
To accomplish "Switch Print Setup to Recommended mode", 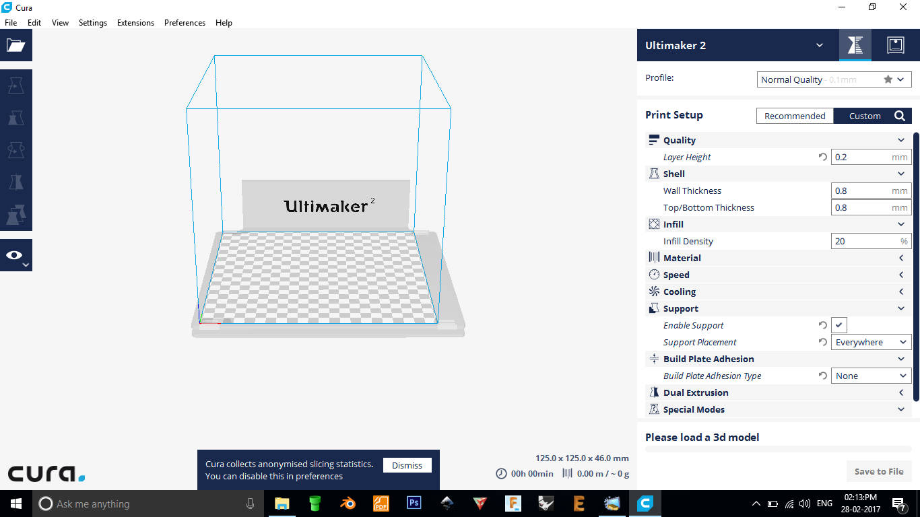I will click(x=795, y=116).
